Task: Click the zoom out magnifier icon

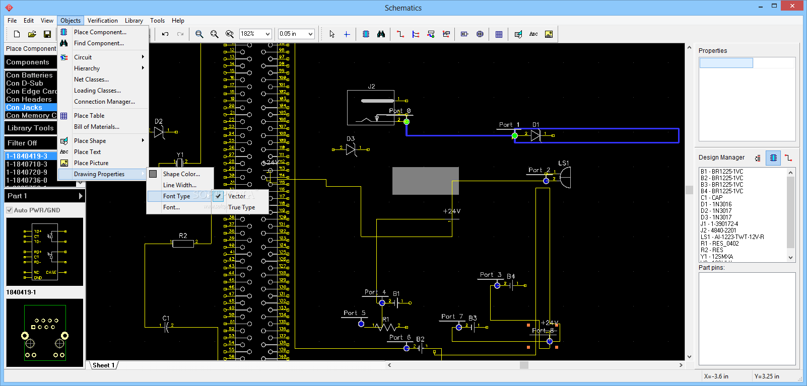Action: tap(215, 34)
